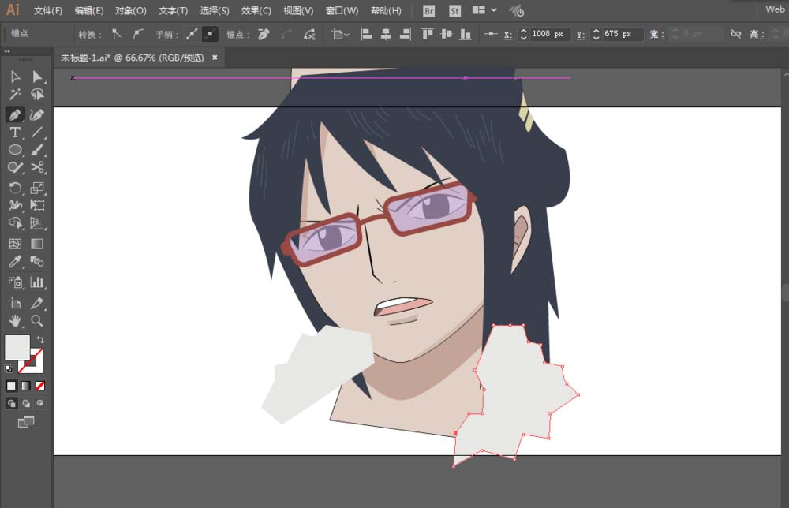This screenshot has height=508, width=789.
Task: Set paint to None
Action: point(40,386)
